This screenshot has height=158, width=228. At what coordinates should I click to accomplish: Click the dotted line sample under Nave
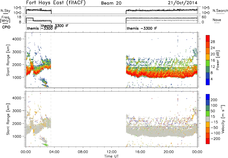(217, 23)
